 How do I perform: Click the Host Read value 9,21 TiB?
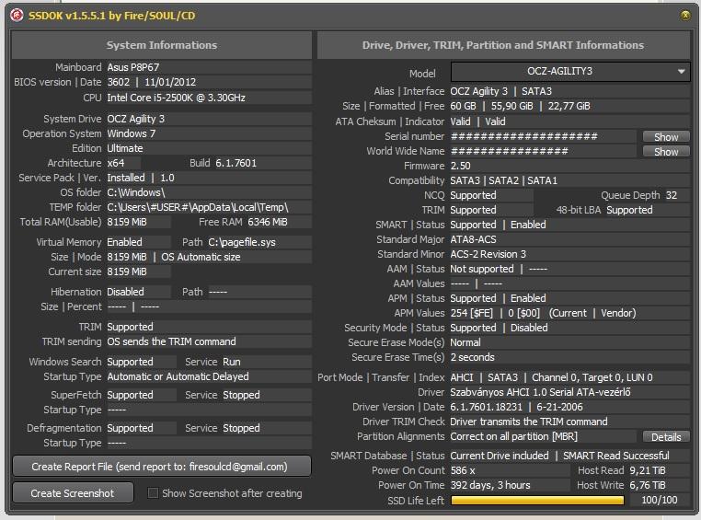[648, 471]
